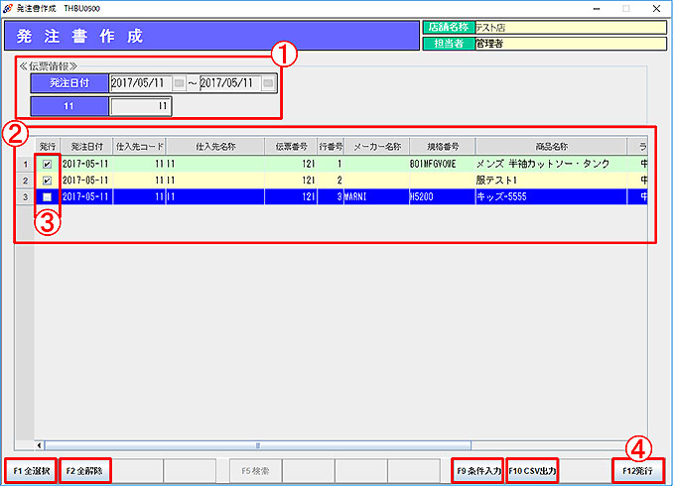The image size is (675, 487).
Task: Click the 商品名称 column header
Action: click(x=550, y=147)
